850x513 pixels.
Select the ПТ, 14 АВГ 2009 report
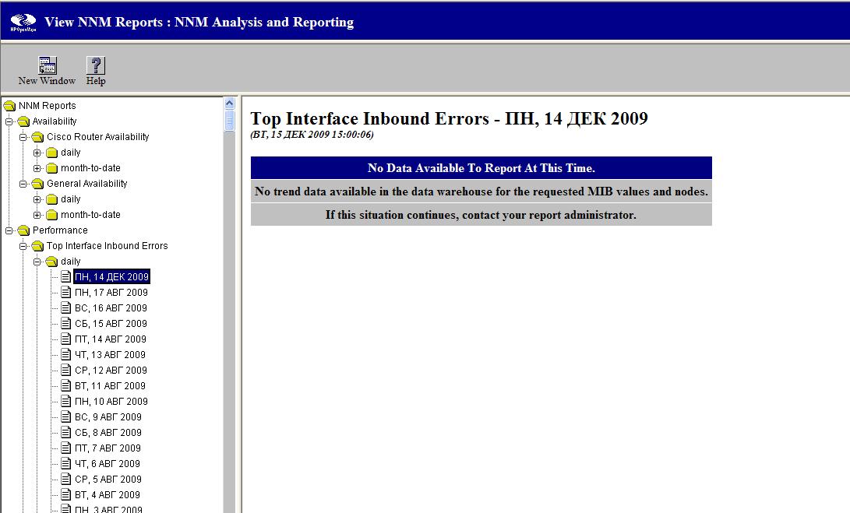pyautogui.click(x=111, y=339)
